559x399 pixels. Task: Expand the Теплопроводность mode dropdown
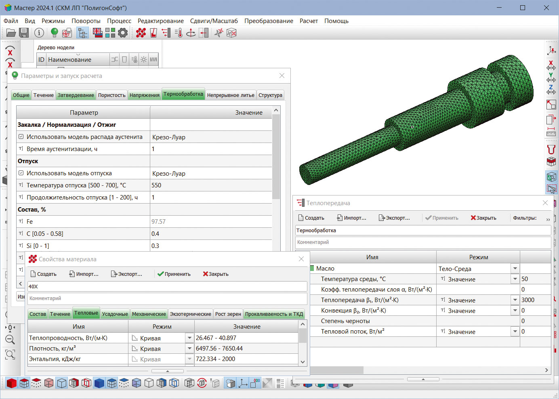point(189,338)
